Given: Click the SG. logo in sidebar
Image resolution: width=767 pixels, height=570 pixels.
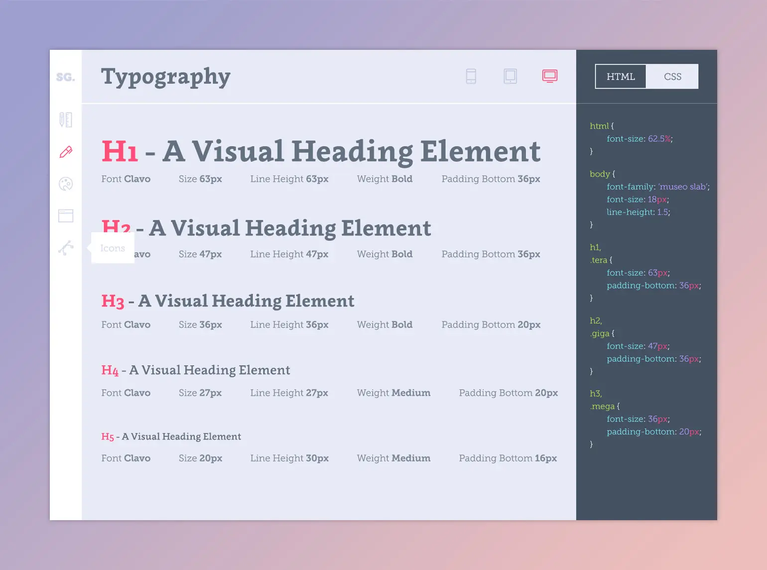Looking at the screenshot, I should 66,77.
